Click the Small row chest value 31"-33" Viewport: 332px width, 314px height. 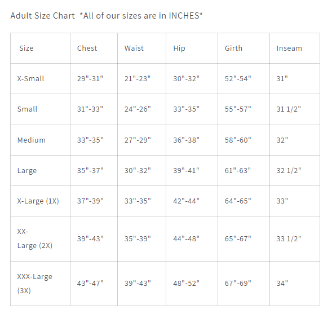90,109
